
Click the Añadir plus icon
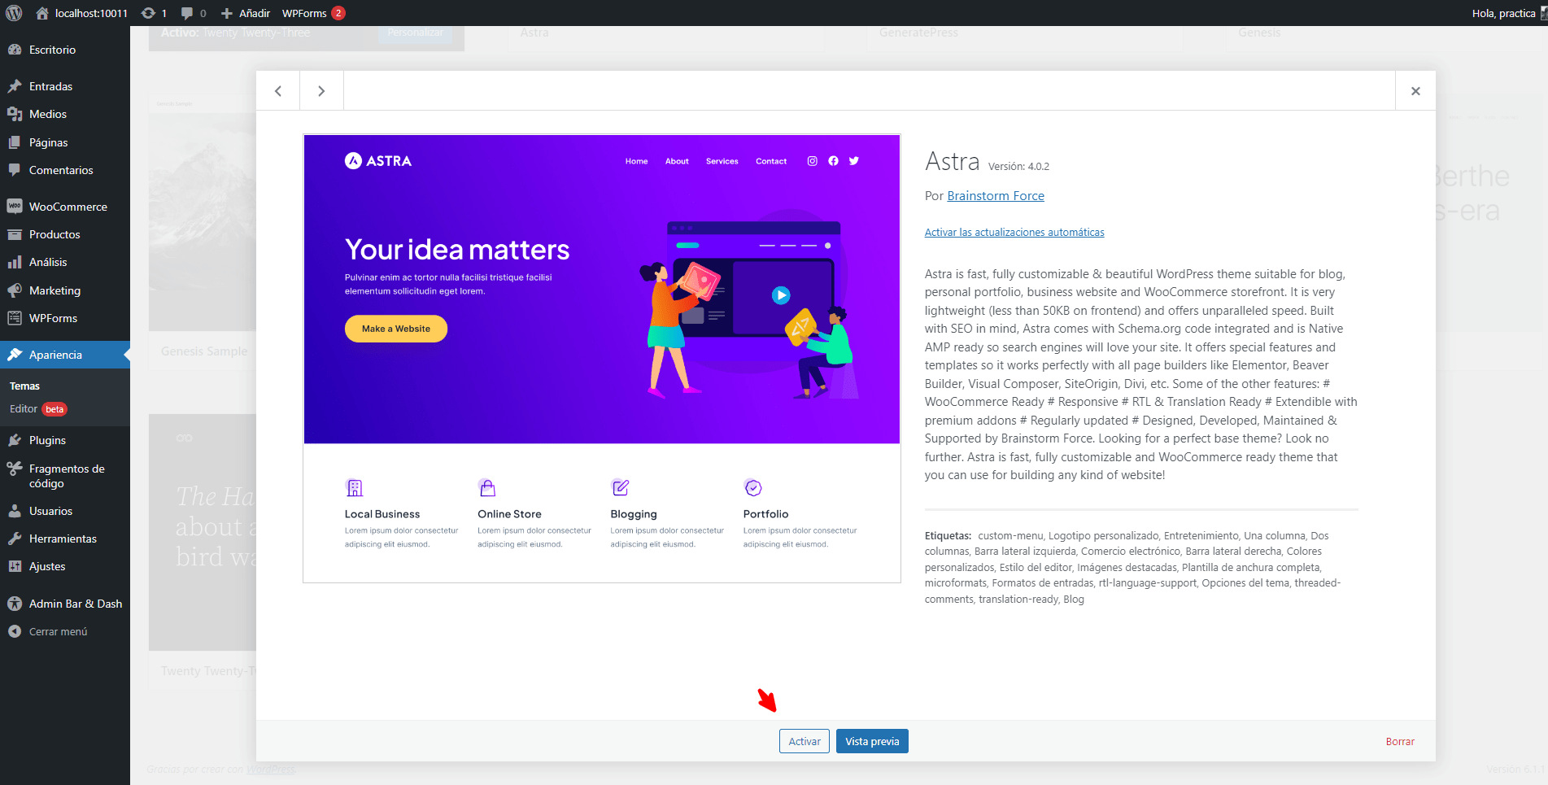(227, 13)
